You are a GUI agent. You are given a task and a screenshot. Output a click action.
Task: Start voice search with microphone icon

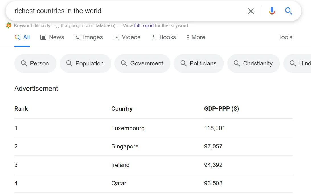[272, 11]
